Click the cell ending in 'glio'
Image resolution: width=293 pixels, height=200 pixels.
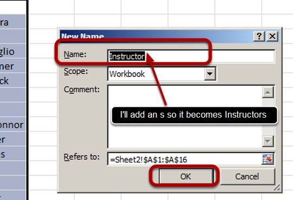coord(12,51)
